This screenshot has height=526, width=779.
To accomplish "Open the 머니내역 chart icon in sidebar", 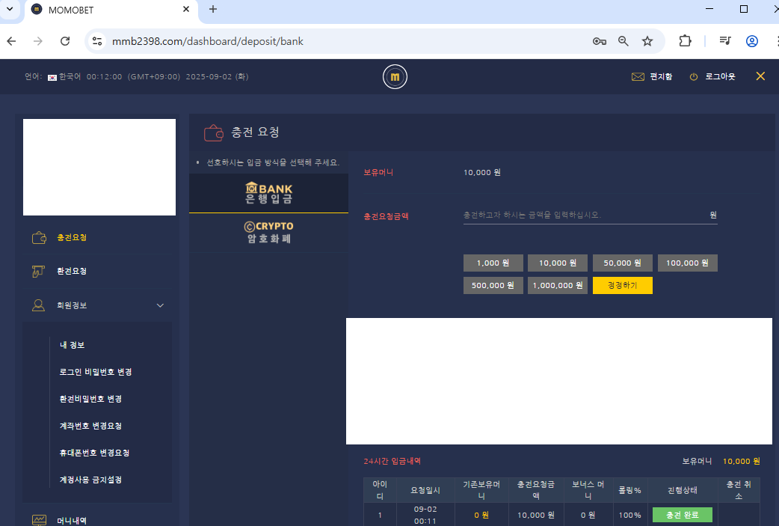I will click(x=40, y=520).
